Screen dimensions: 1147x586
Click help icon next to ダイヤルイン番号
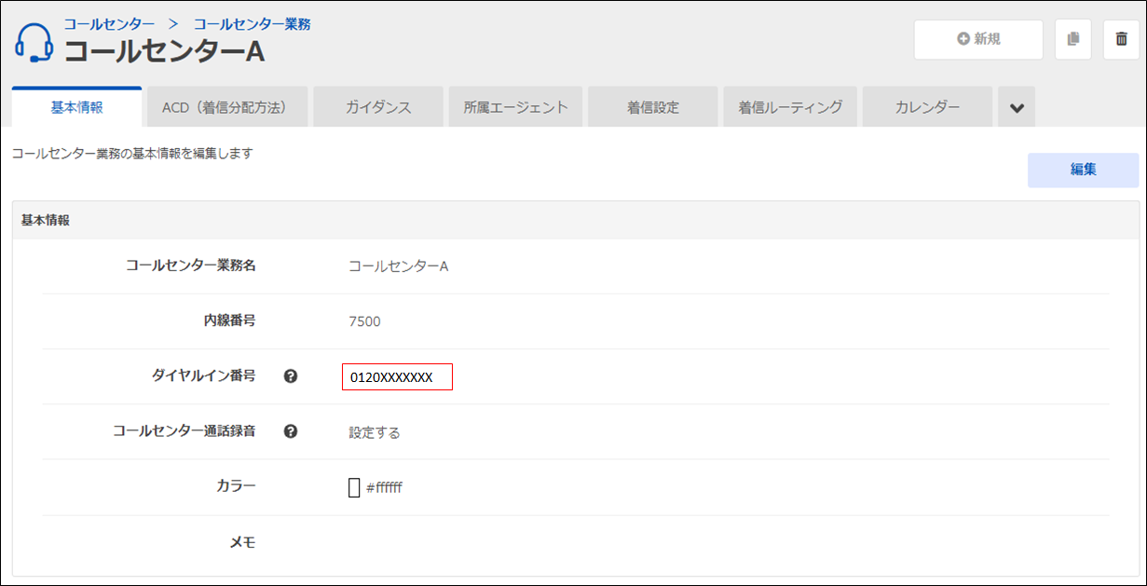point(291,376)
